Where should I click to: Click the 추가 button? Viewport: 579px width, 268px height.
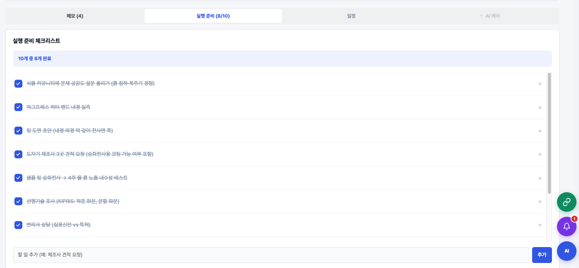(x=542, y=255)
